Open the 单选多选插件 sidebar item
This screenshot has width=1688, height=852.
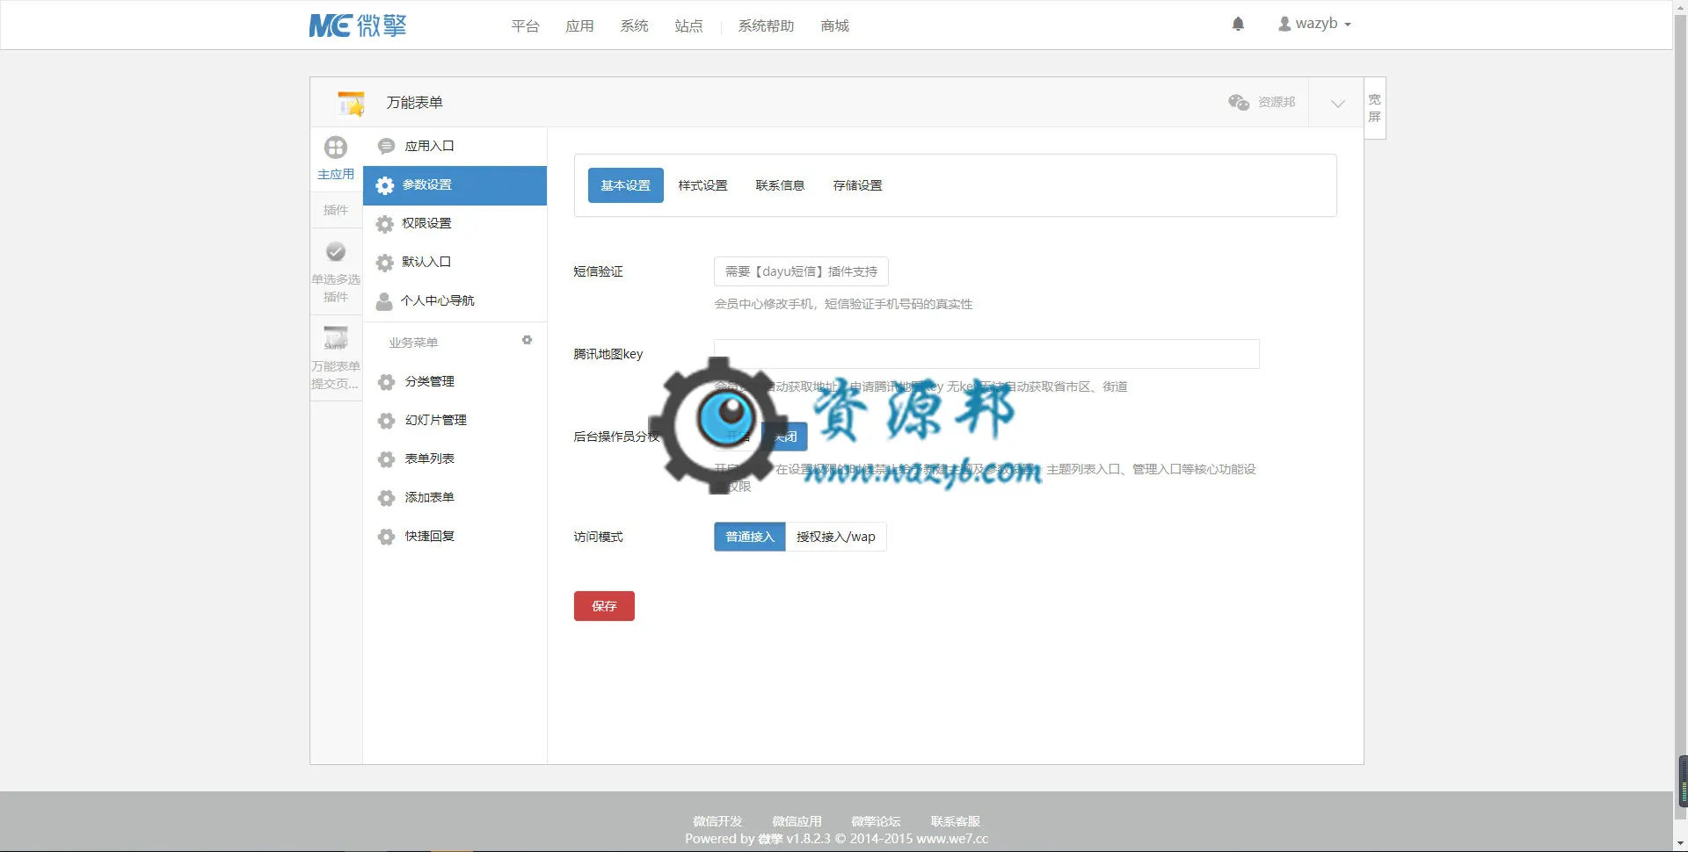(336, 271)
